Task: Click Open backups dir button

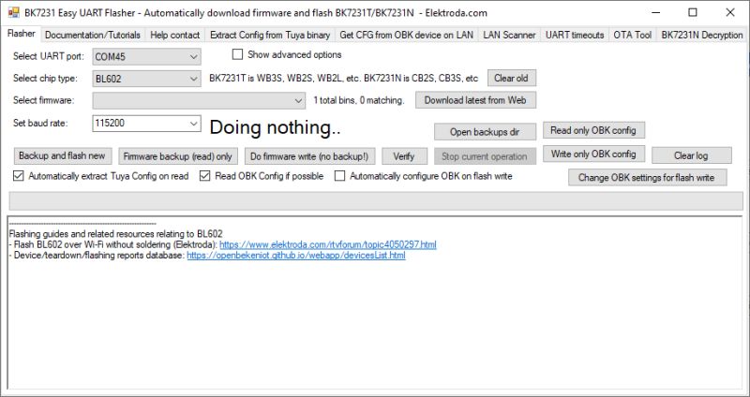Action: coord(485,132)
